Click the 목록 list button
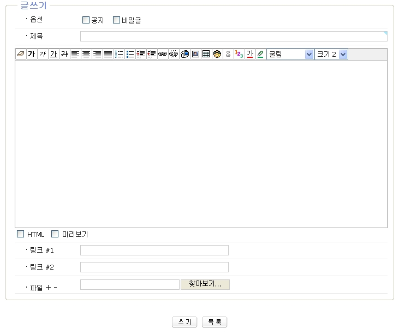The height and width of the screenshot is (334, 399). (x=215, y=322)
